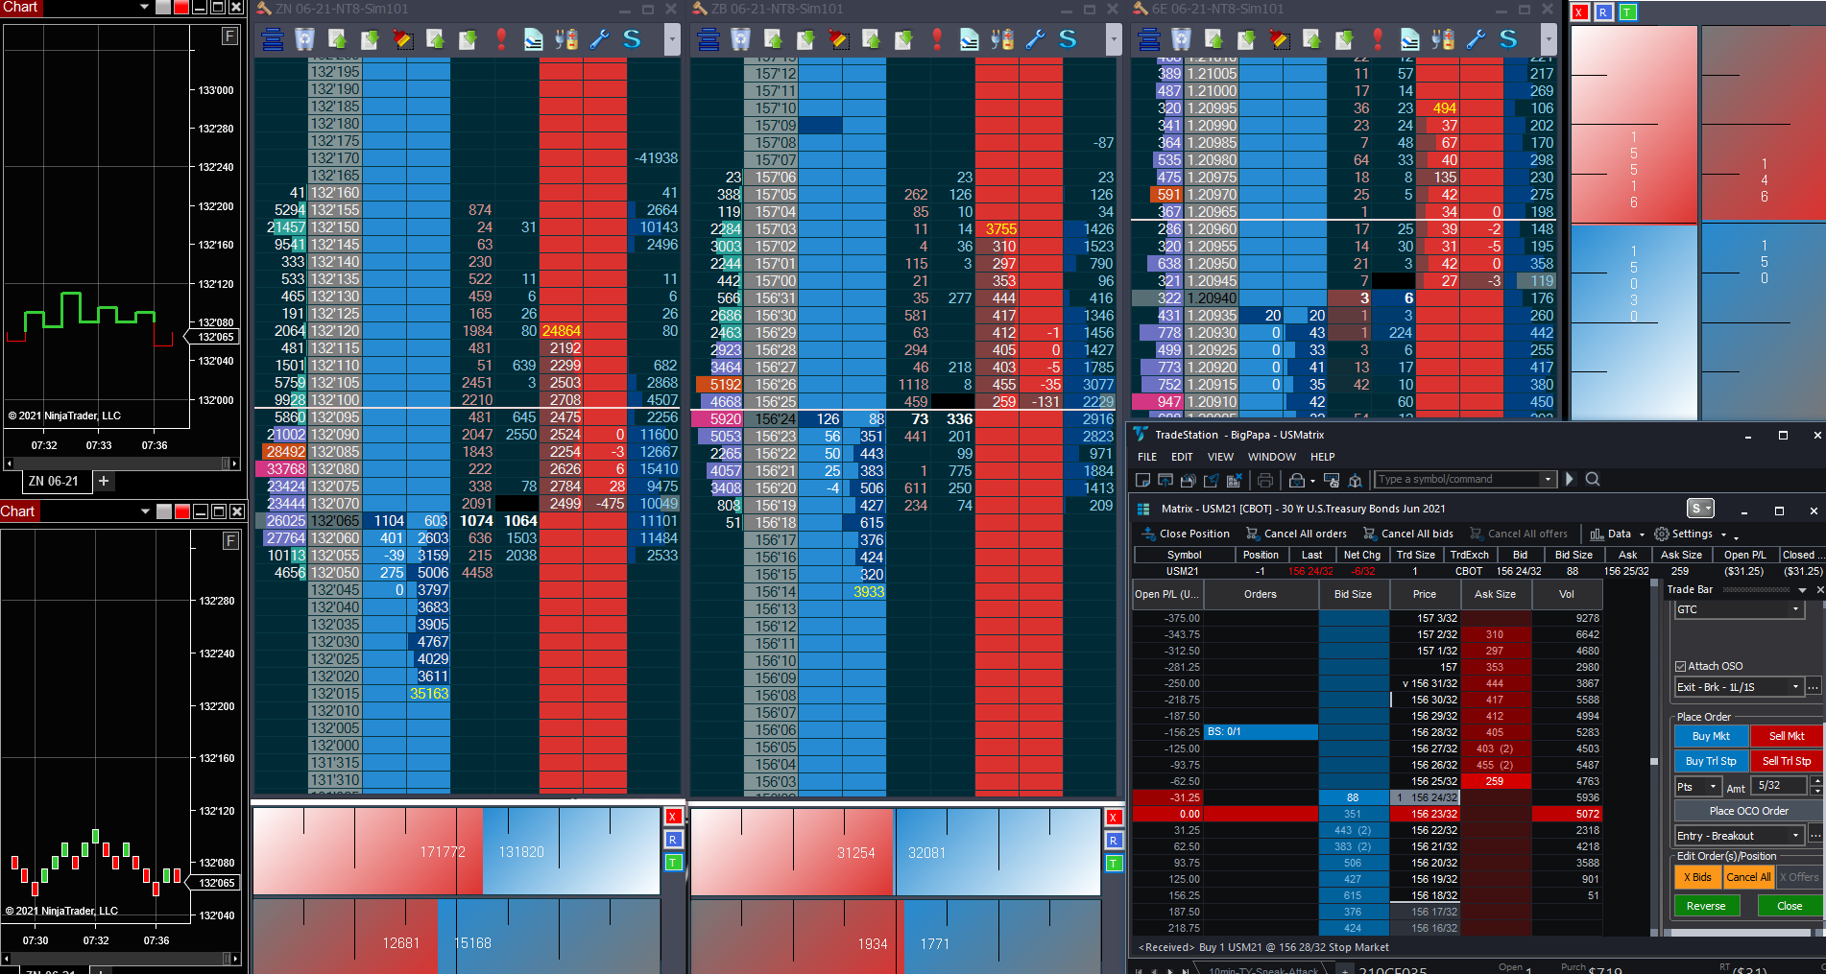1826x974 pixels.
Task: Click the top chart horizontal scrollbar
Action: coord(121,463)
